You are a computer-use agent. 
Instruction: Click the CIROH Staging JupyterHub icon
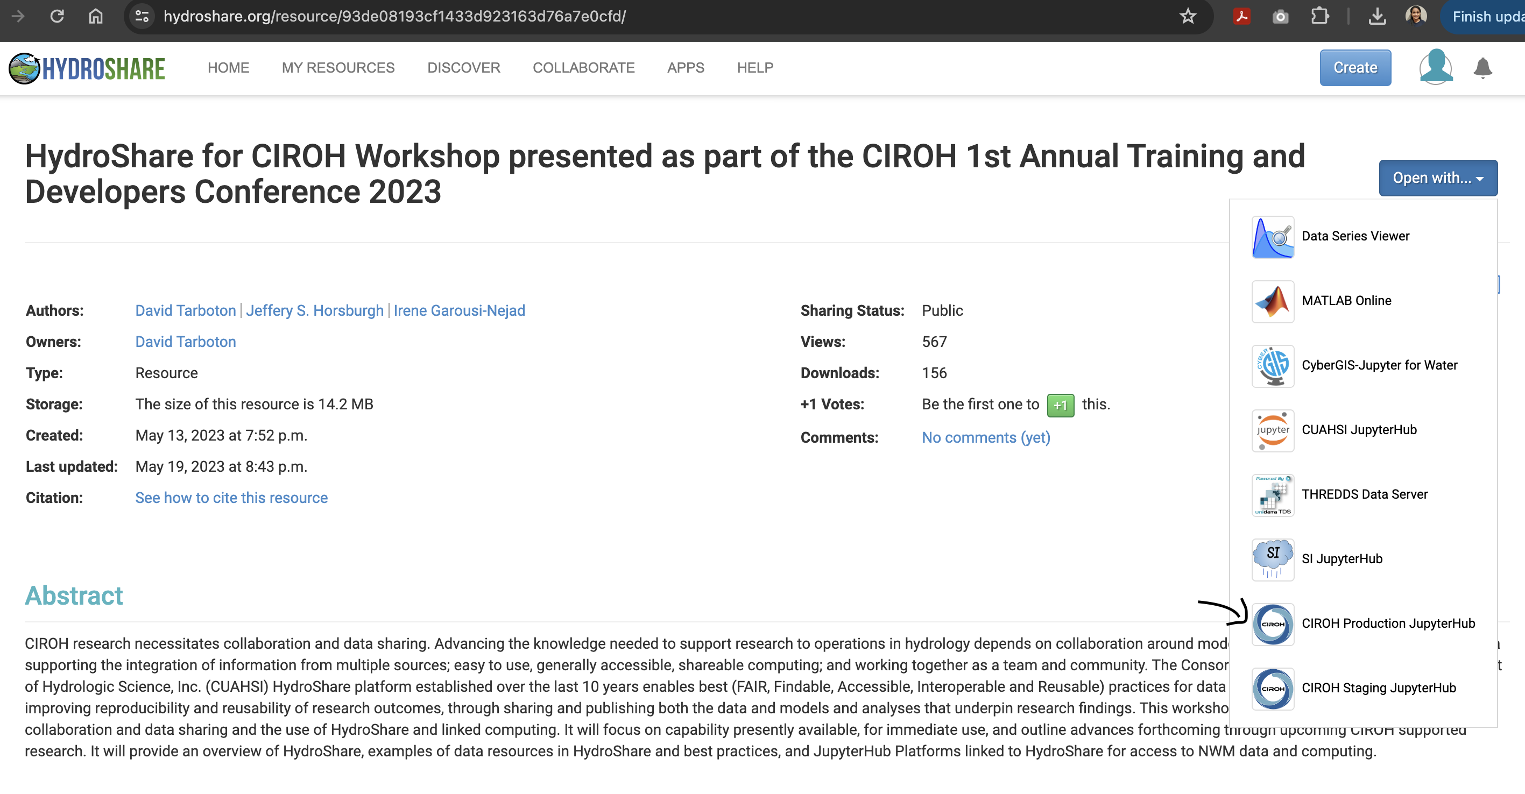pos(1273,688)
